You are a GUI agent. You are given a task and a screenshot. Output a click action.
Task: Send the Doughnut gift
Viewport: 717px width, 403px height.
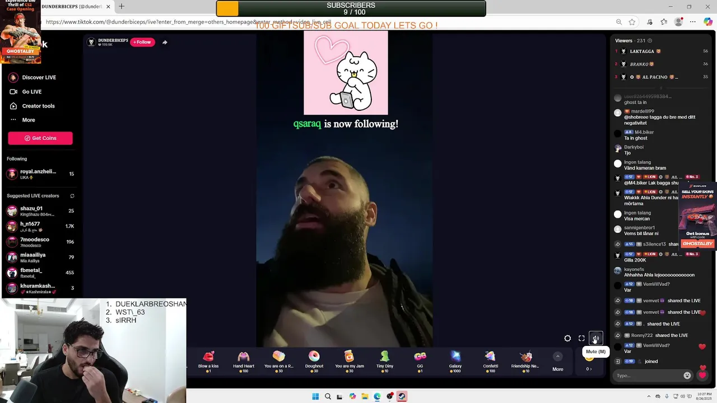[x=314, y=362]
